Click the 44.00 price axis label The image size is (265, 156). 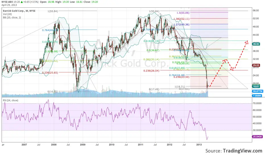[x=256, y=35]
